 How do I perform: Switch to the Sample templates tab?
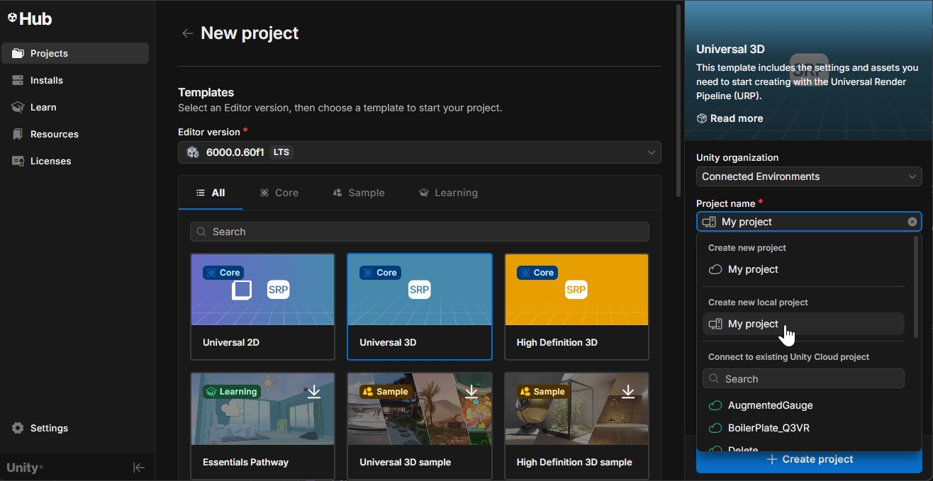tap(359, 193)
